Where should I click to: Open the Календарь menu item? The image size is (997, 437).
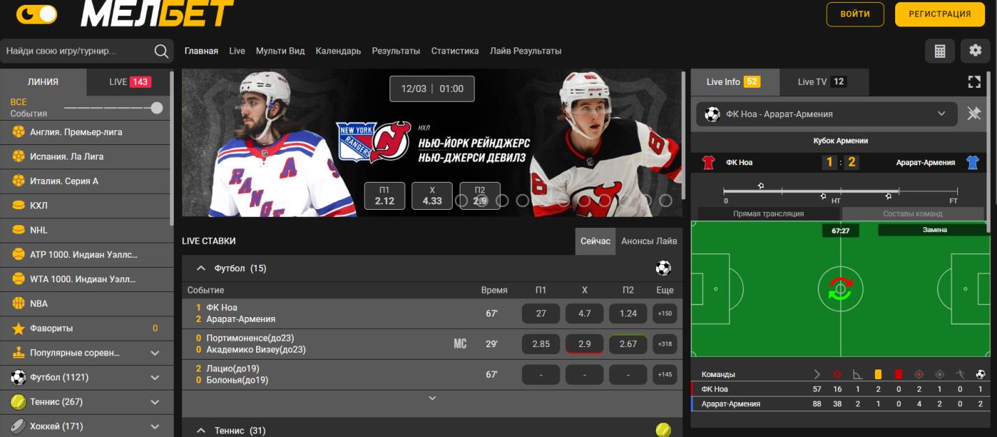(x=338, y=51)
